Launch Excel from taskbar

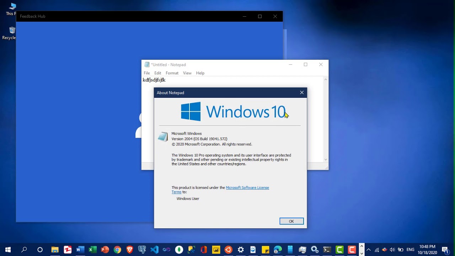92,250
